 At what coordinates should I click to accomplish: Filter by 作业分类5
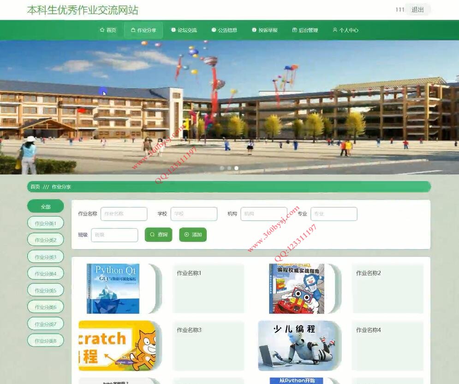point(45,290)
